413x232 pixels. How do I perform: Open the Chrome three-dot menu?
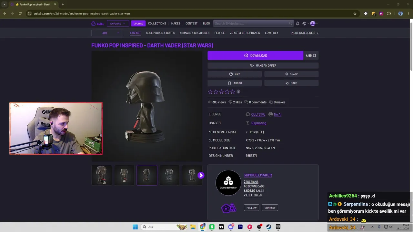click(x=408, y=14)
